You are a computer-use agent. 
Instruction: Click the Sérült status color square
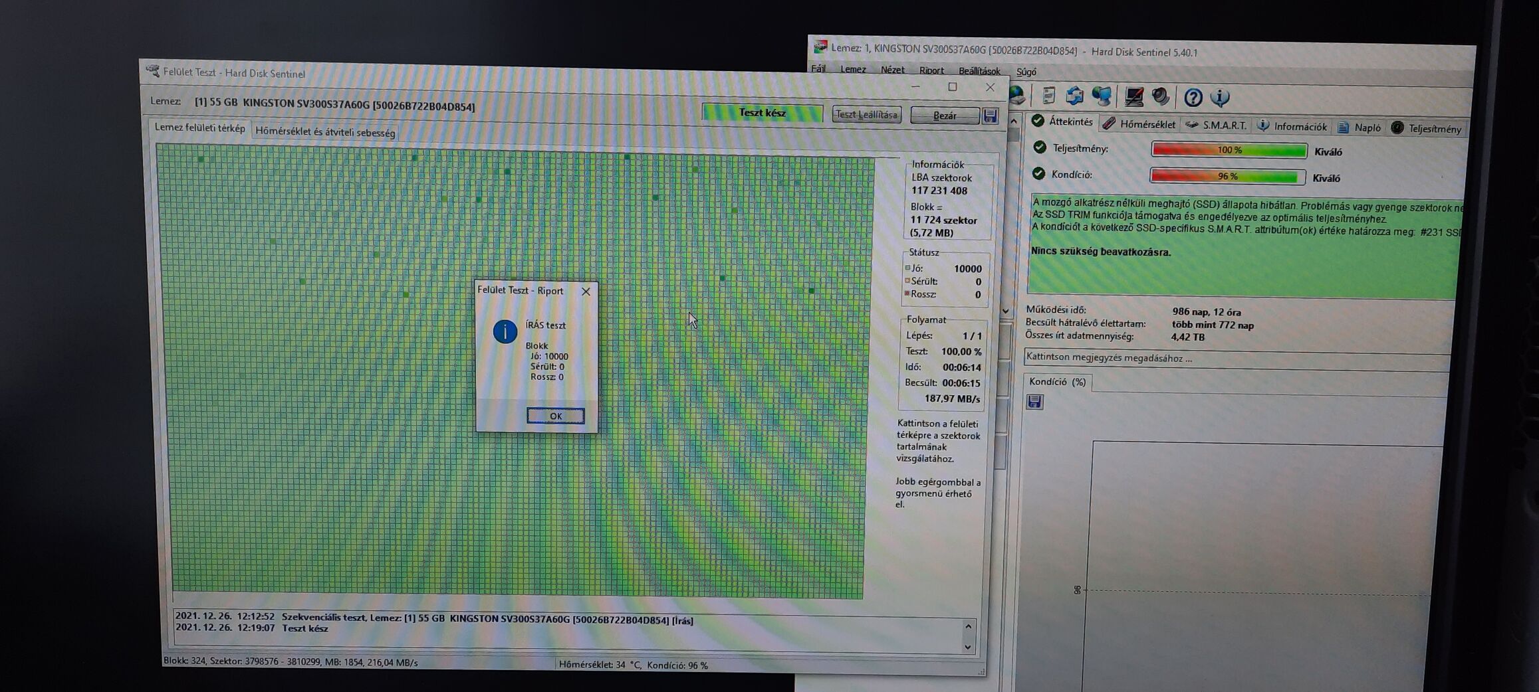tap(907, 280)
